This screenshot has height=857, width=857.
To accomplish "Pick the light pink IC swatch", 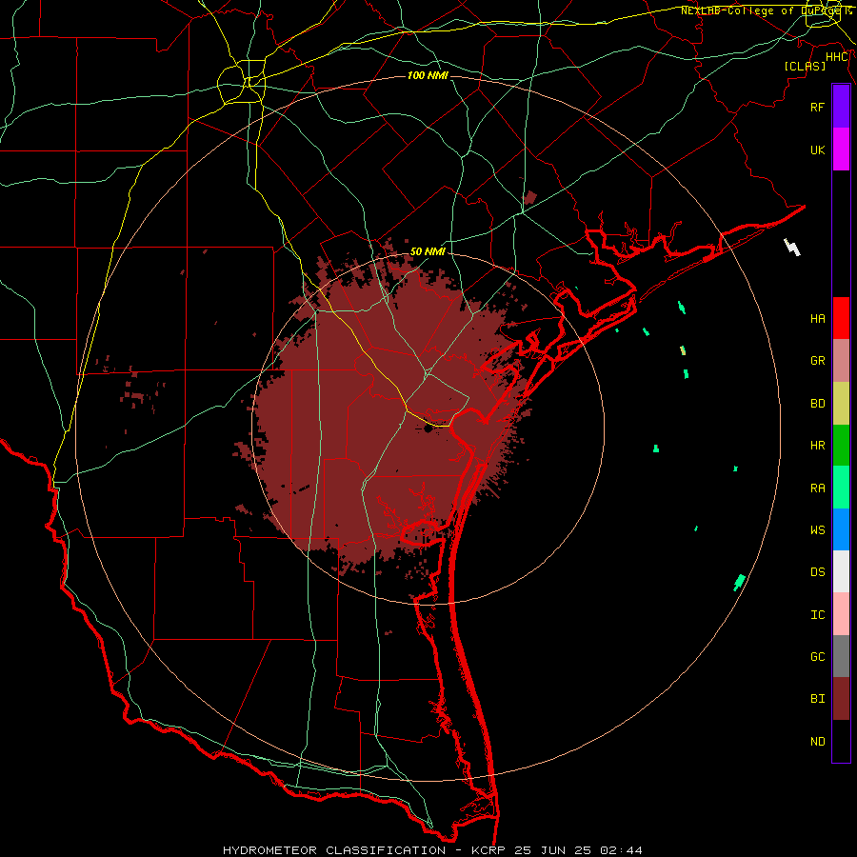I will pos(841,614).
